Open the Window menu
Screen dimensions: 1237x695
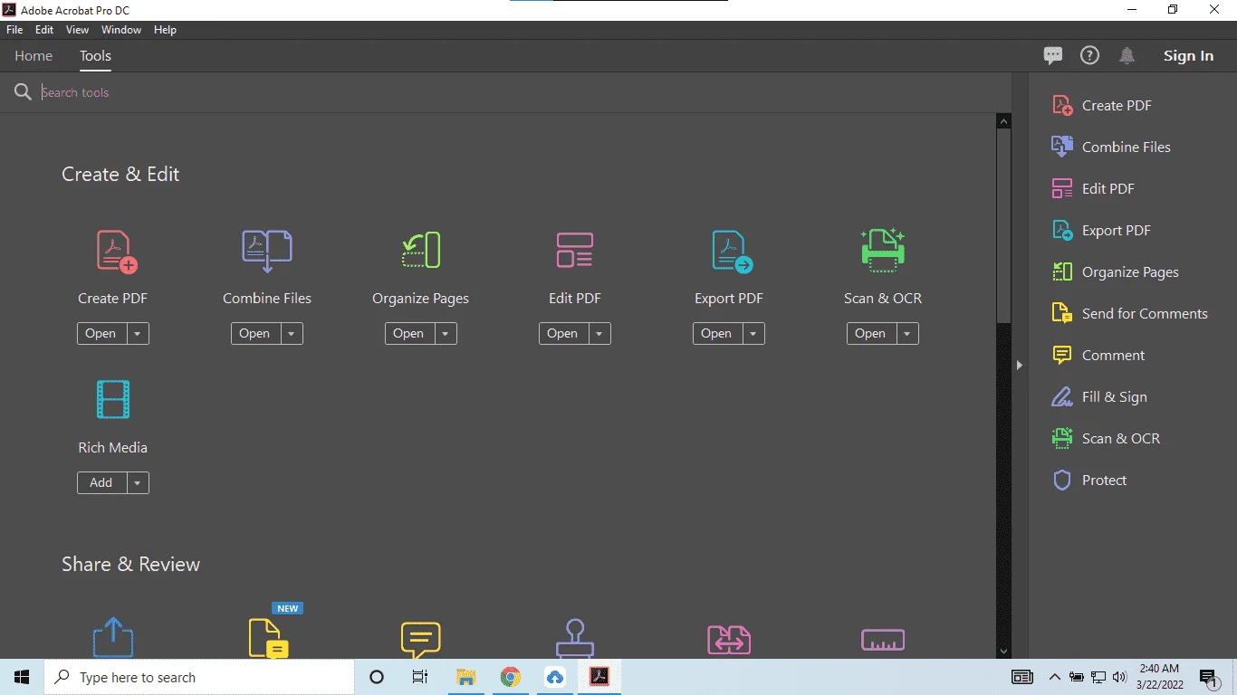[121, 30]
